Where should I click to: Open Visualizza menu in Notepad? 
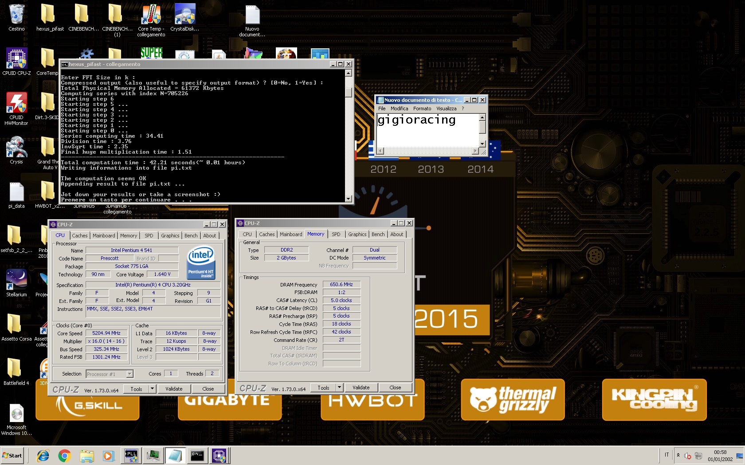pos(446,108)
